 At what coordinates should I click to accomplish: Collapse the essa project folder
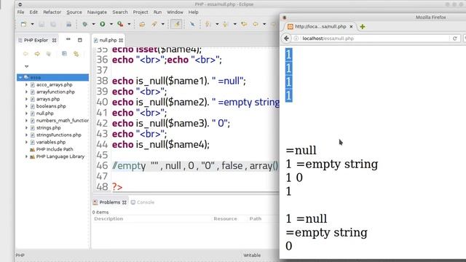[20, 78]
